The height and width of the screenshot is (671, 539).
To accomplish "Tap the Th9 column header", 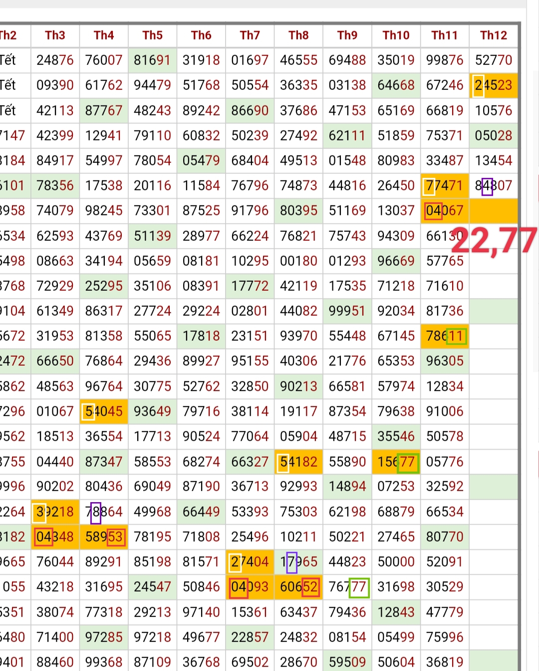I will pyautogui.click(x=347, y=35).
